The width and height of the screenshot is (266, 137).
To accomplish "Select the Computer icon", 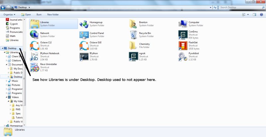I will [183, 24].
